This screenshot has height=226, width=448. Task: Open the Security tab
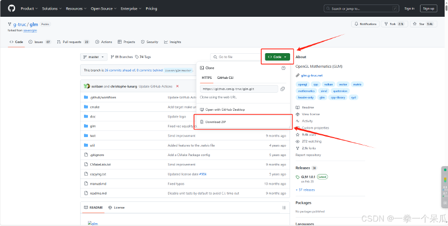tap(150, 42)
